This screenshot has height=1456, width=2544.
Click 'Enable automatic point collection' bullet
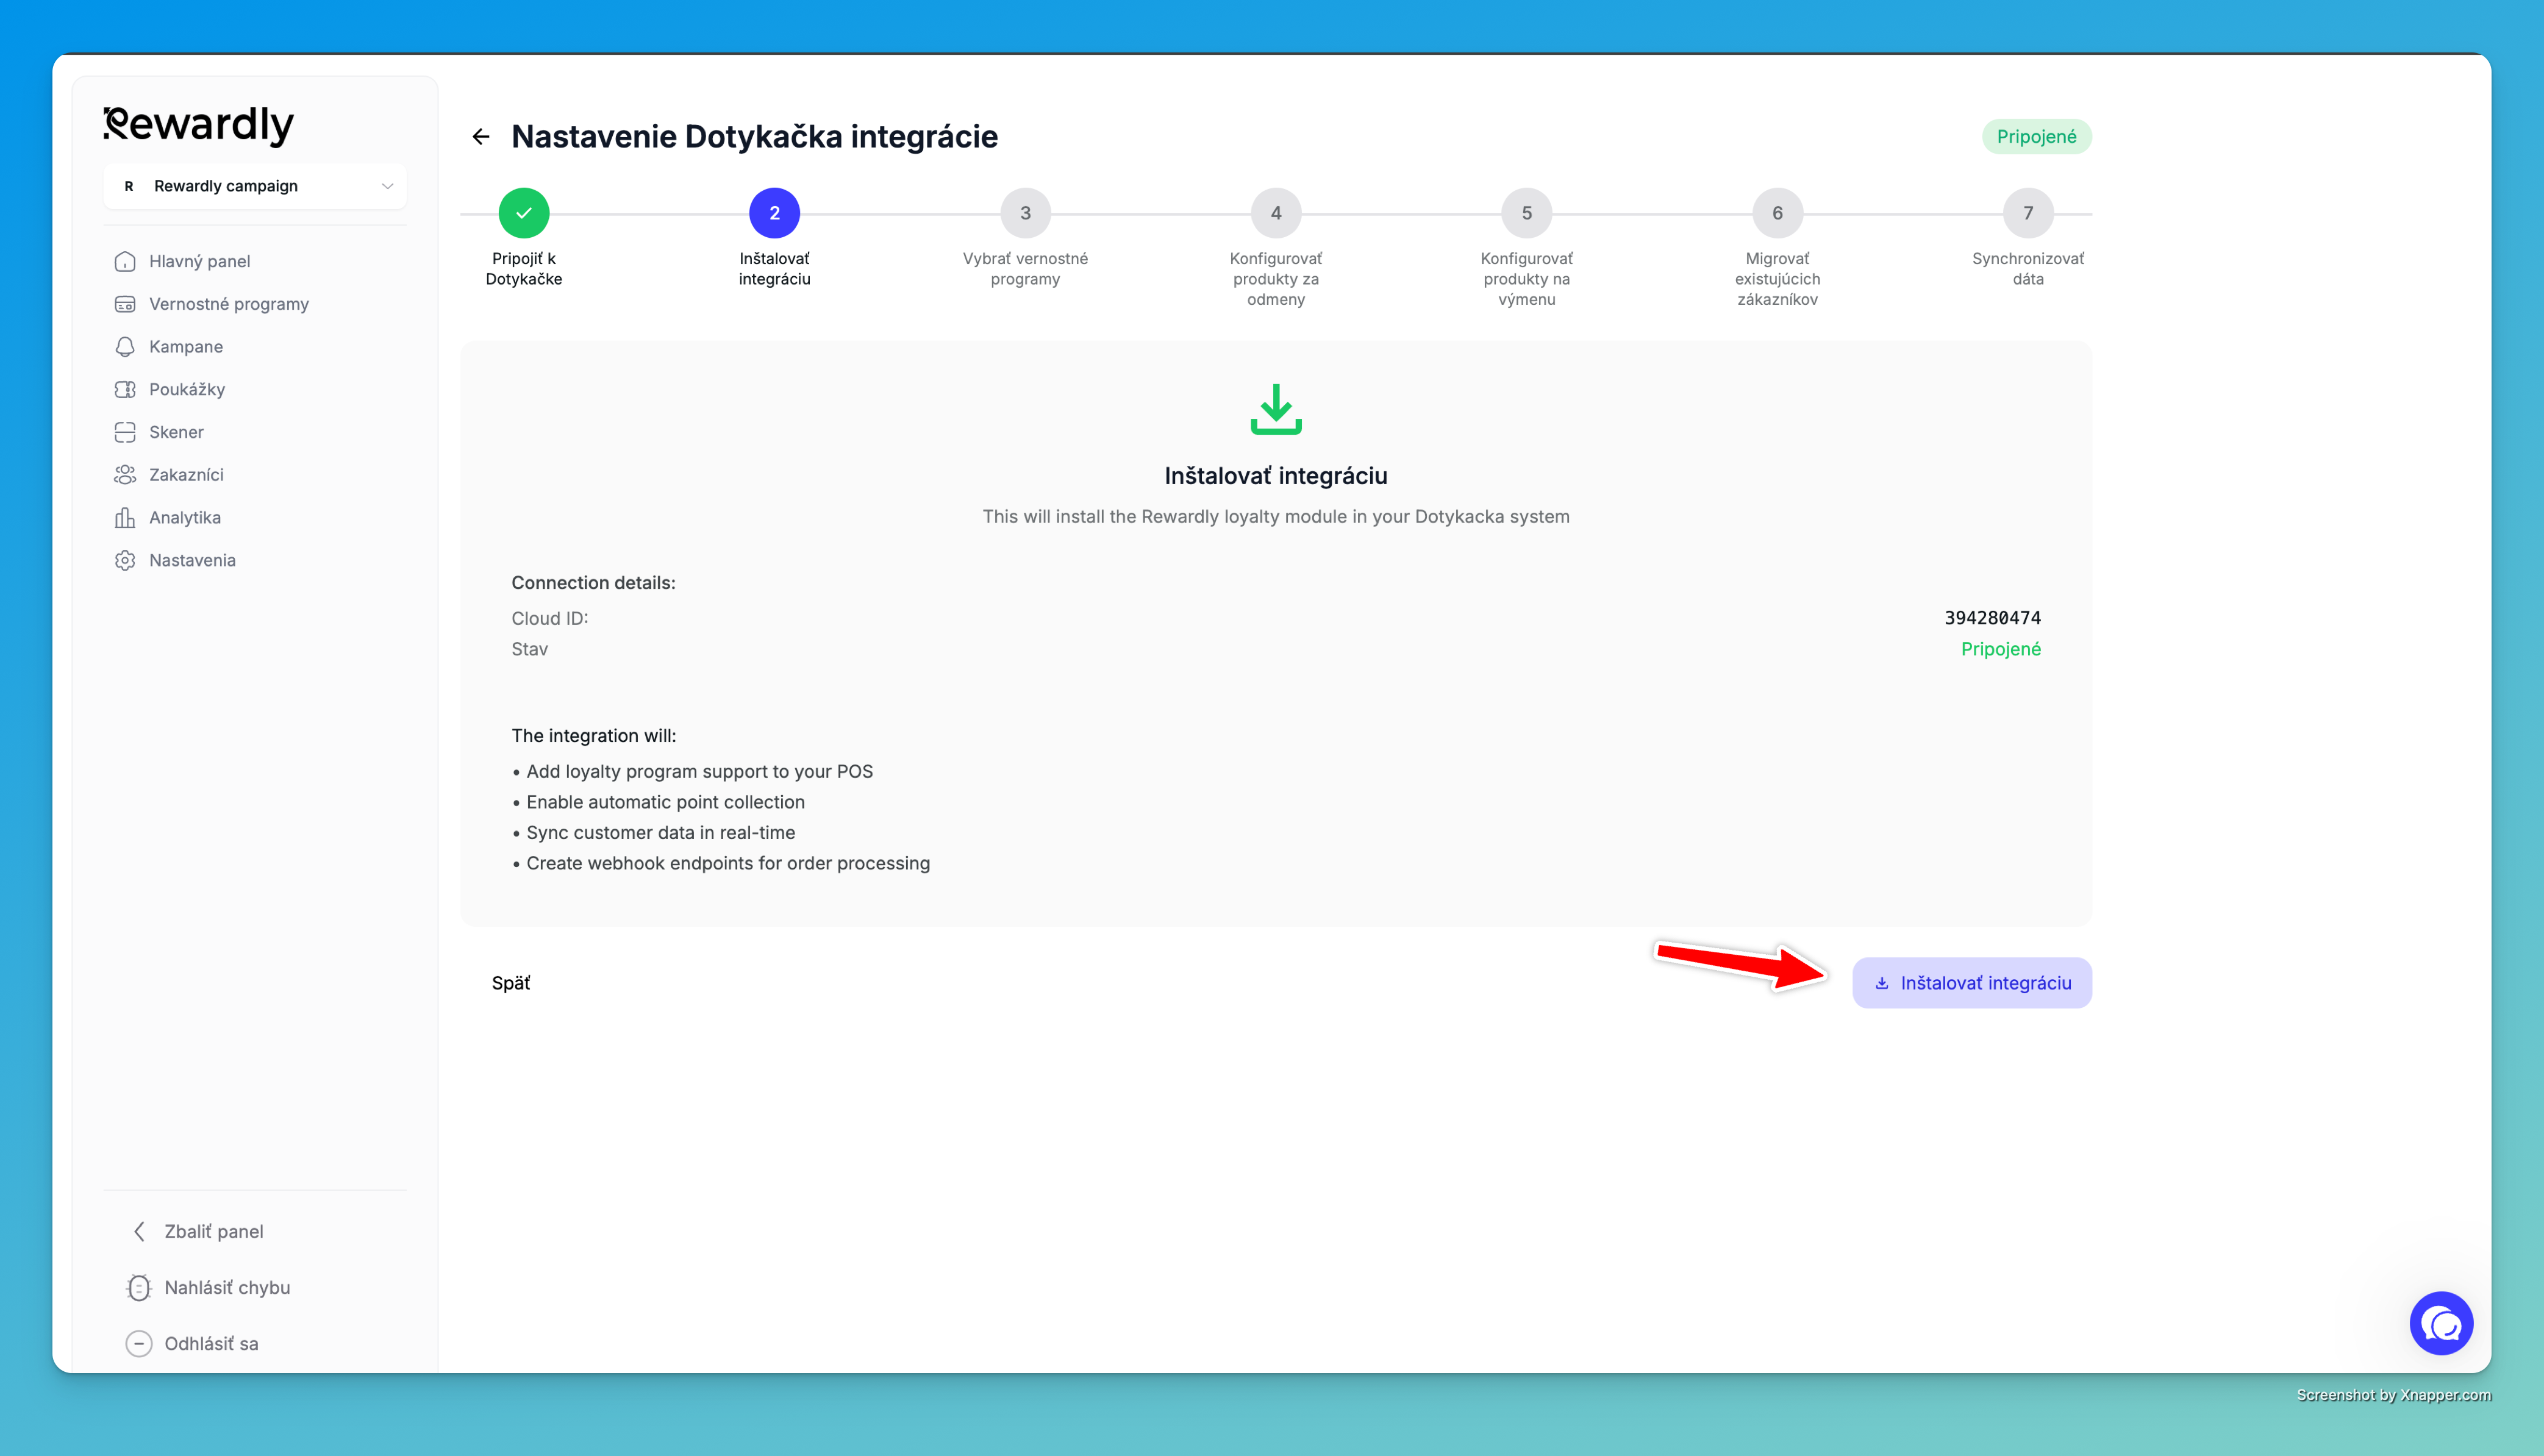(658, 802)
